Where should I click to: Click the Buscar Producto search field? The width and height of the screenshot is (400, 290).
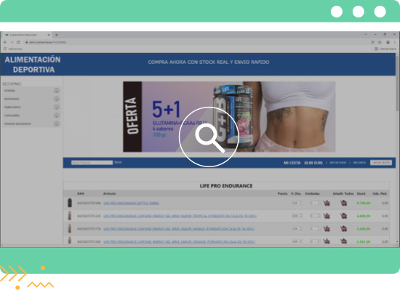coord(92,162)
